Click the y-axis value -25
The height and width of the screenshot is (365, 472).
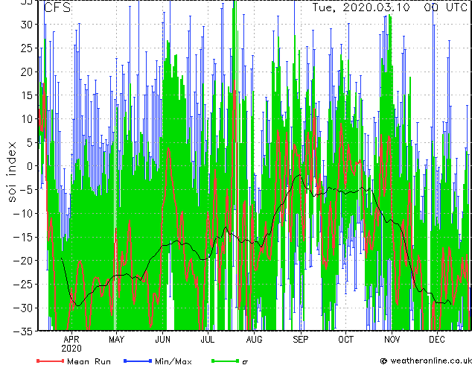[23, 285]
